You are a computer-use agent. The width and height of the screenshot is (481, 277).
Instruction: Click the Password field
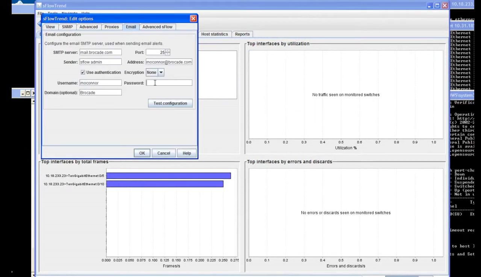click(x=169, y=83)
